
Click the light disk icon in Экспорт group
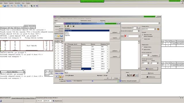[x=137, y=75]
